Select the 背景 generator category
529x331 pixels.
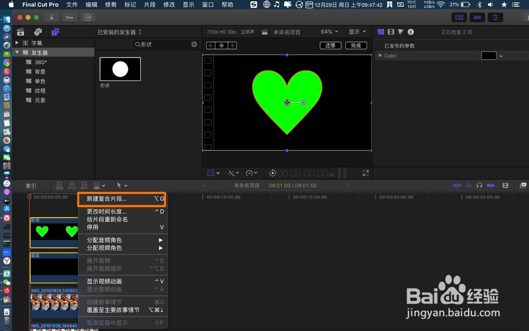(x=40, y=71)
